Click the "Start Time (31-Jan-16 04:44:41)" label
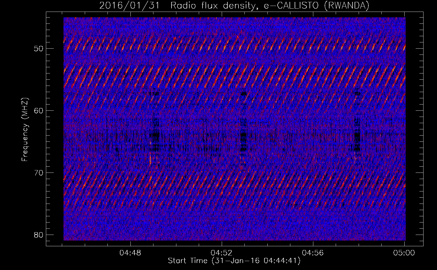437x270 pixels. point(234,261)
